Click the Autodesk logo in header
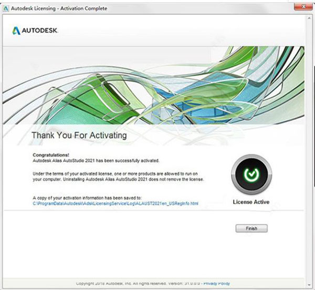The height and width of the screenshot is (290, 315). point(35,30)
